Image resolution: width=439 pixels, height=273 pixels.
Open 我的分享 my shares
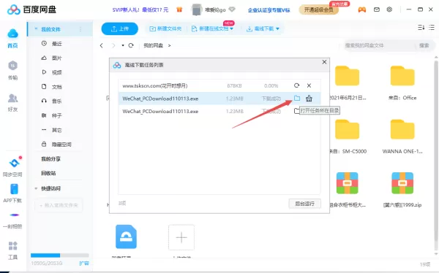tap(50, 159)
